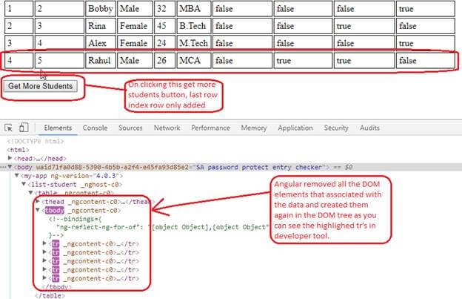
Task: Click Male gender cell in Bobby's row
Action: tap(135, 9)
